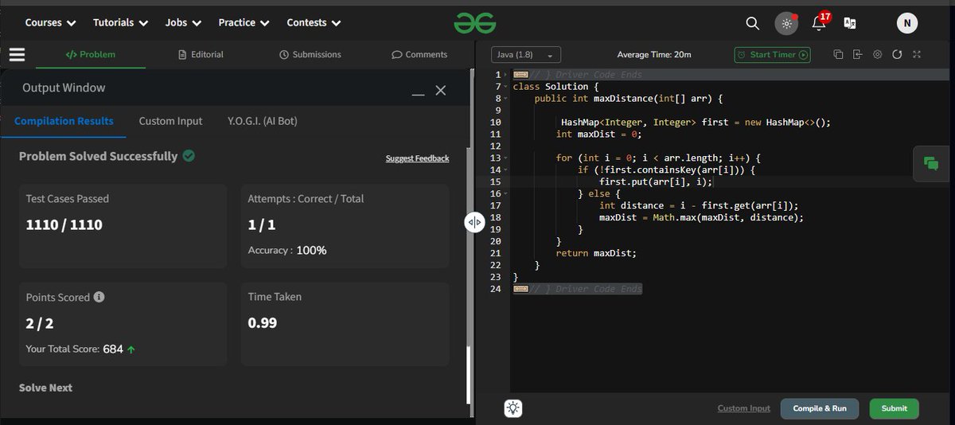Open editor settings gear
The image size is (955, 425).
[877, 55]
